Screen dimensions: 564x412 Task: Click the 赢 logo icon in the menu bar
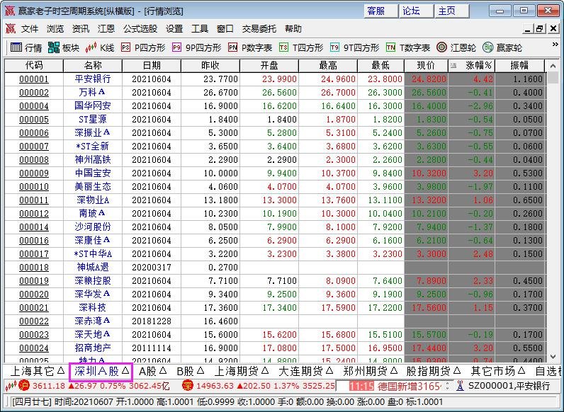(x=11, y=28)
